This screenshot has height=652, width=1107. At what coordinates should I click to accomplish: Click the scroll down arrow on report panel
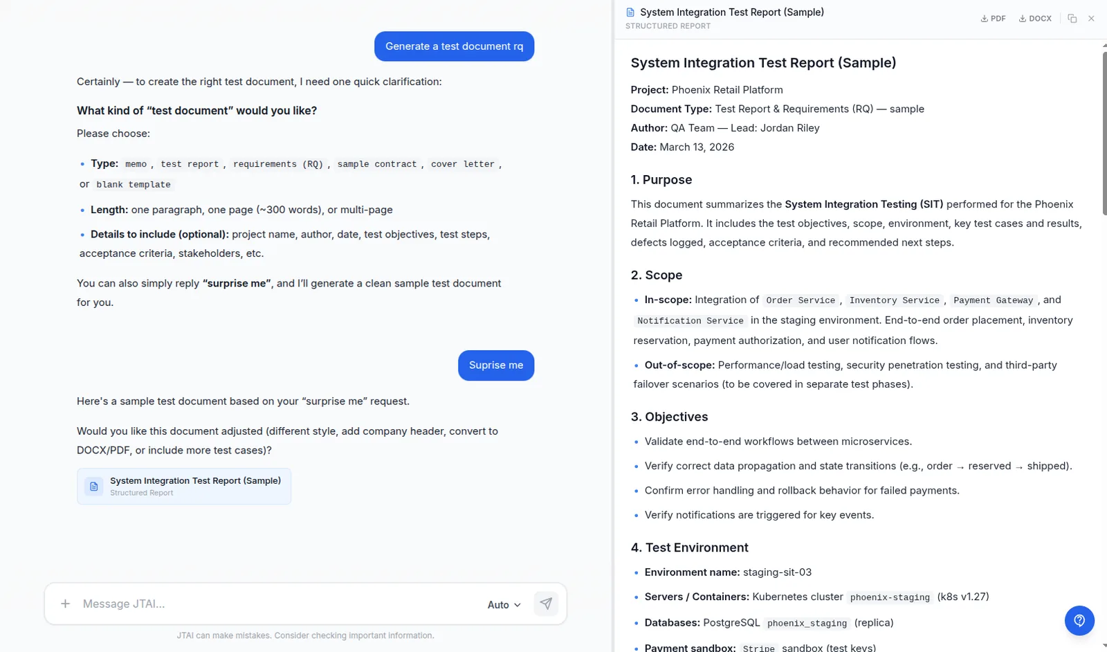1104,646
